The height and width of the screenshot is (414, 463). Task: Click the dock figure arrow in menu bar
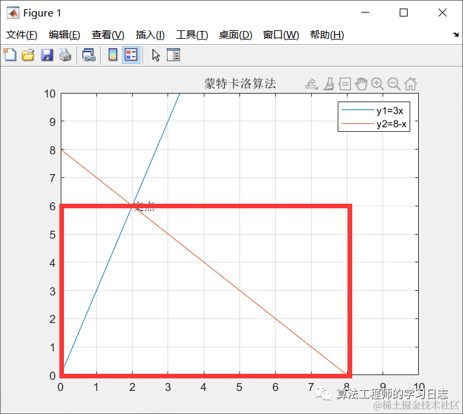point(456,35)
